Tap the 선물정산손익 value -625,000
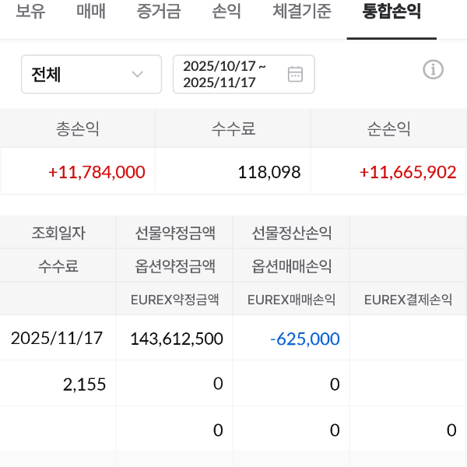The width and height of the screenshot is (467, 467). click(x=304, y=339)
